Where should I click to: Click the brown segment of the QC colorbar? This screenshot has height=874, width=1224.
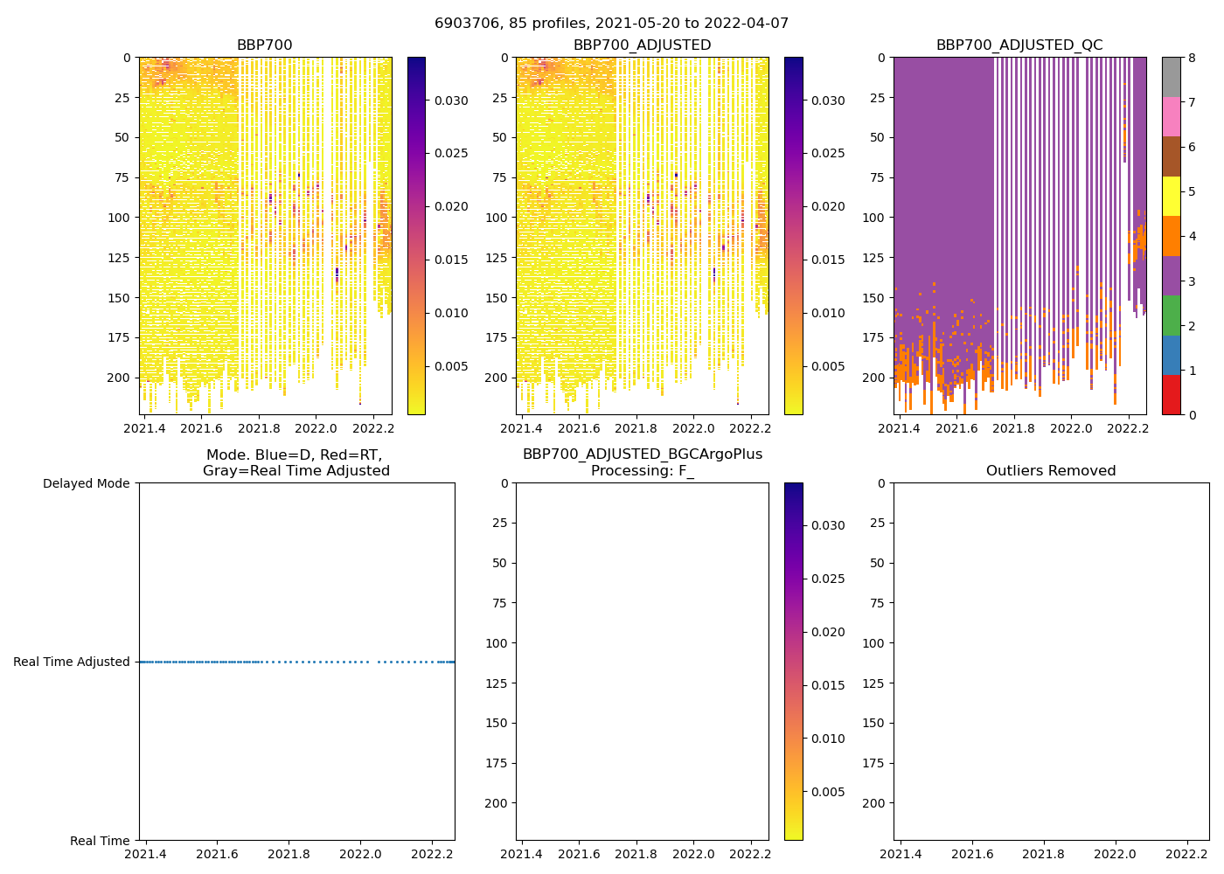tap(1171, 156)
